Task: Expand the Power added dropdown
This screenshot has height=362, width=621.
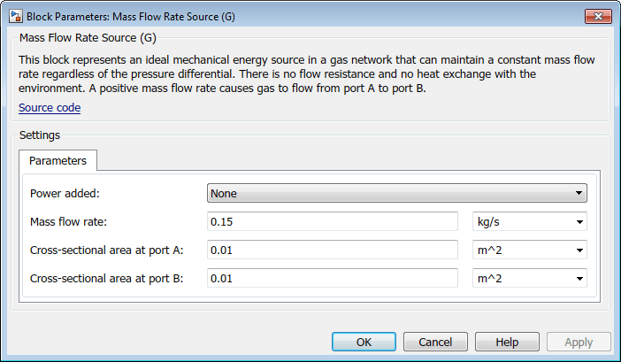Action: point(397,193)
